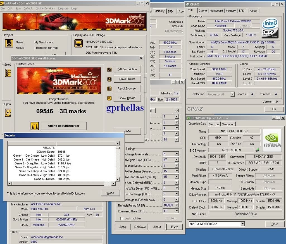Screen dimensions: 286x244
Task: Open the Default menu
Action: (x=28, y=8)
